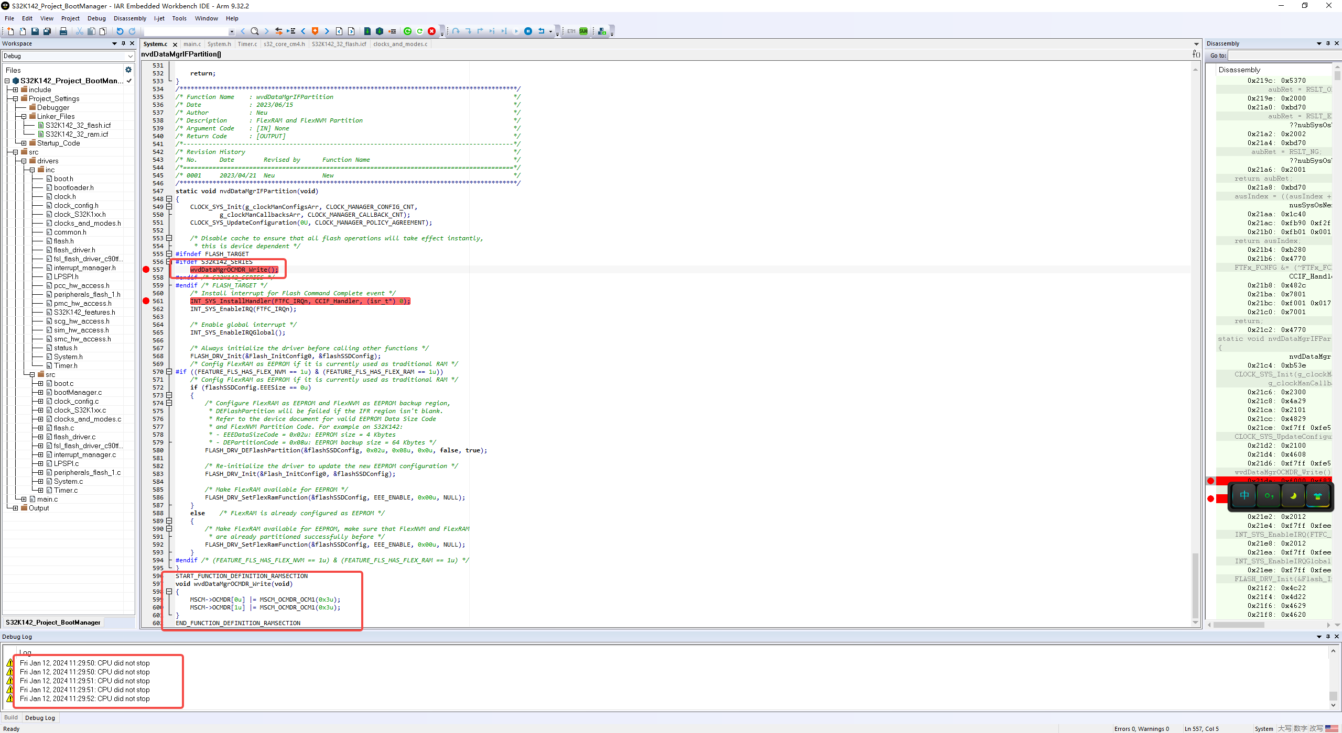This screenshot has height=733, width=1342.
Task: Expand the Output node in workspace tree
Action: pos(14,507)
